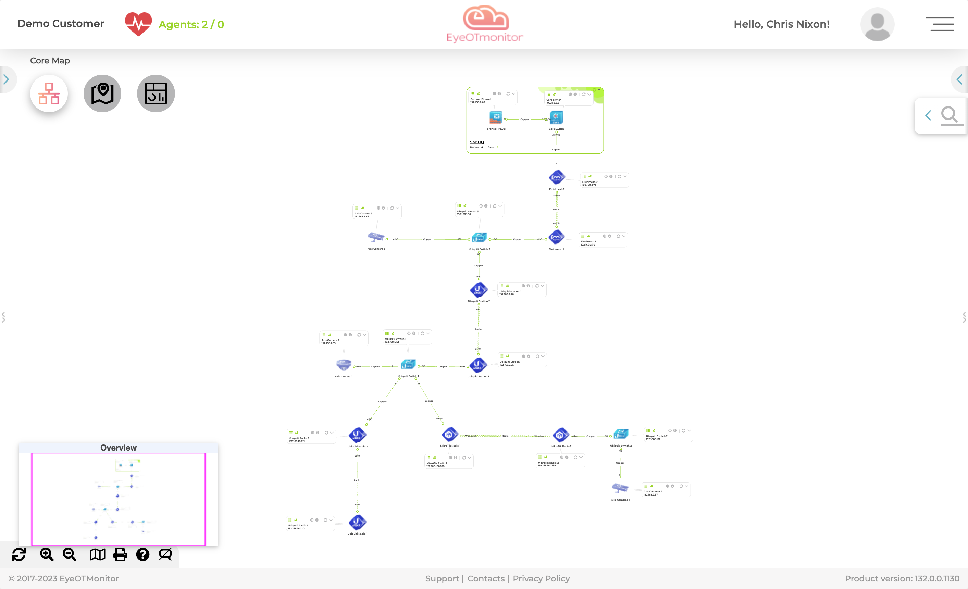Click inside the Overview minimap viewport

(118, 499)
